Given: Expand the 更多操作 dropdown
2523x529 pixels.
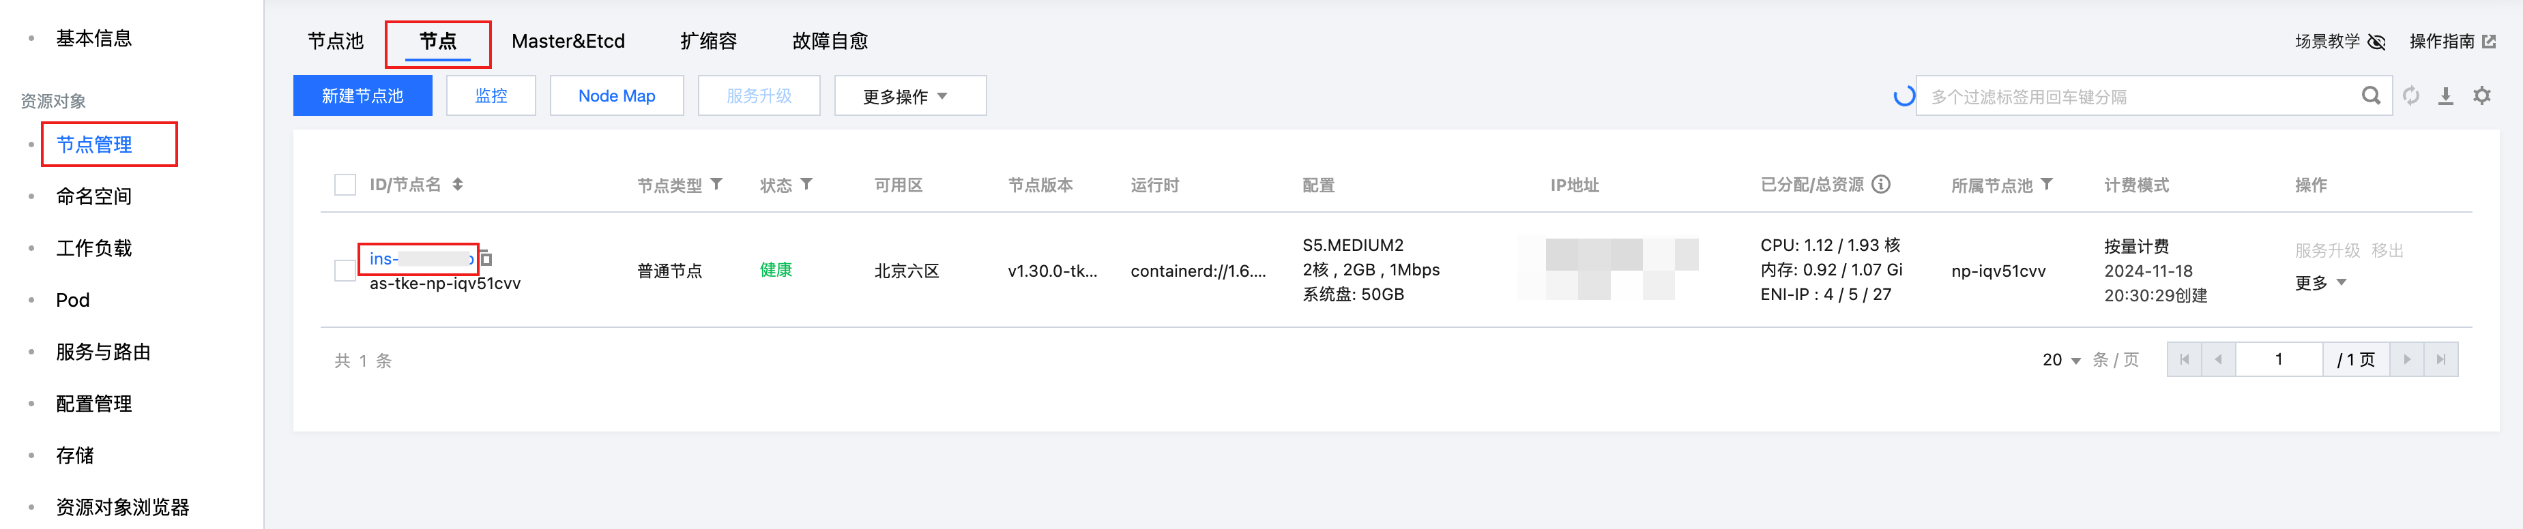Looking at the screenshot, I should [x=909, y=96].
